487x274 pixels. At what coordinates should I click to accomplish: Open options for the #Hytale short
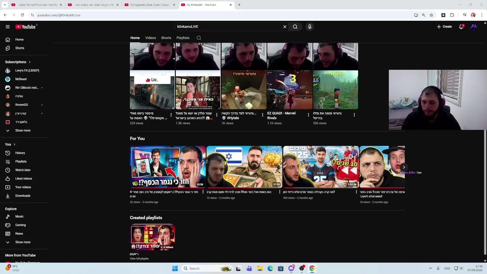[x=263, y=115]
